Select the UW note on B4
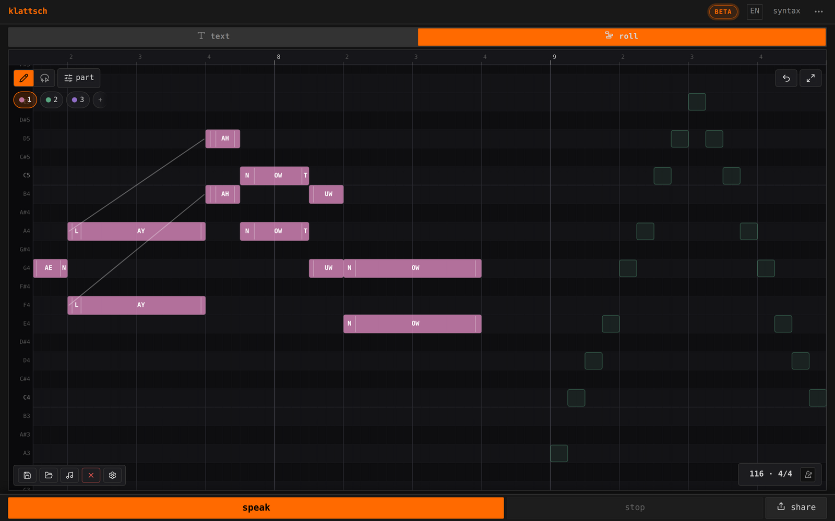835x521 pixels. pos(326,194)
